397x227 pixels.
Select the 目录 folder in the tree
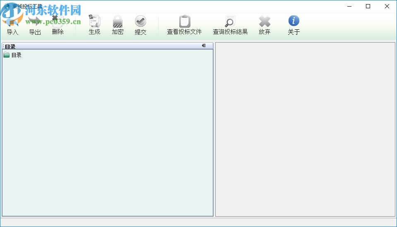[x=12, y=55]
